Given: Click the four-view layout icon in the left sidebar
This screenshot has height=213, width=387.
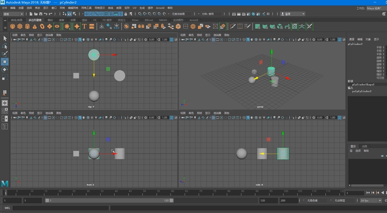Looking at the screenshot, I should (x=5, y=111).
